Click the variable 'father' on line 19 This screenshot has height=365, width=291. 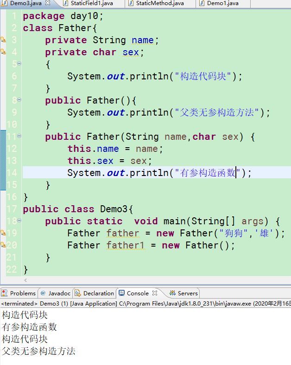tap(123, 233)
